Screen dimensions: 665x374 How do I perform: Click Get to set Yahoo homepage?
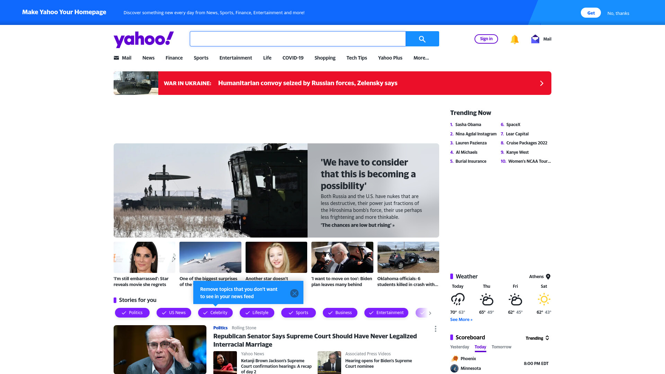591,13
